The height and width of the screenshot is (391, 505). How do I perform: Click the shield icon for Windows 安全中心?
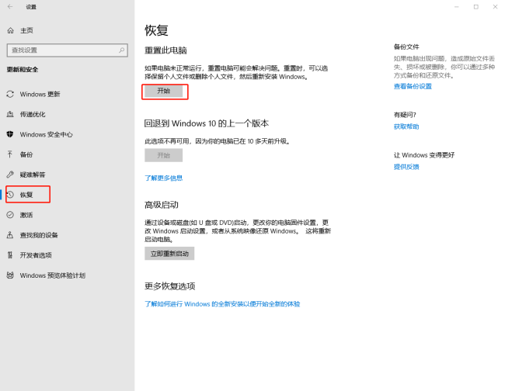(x=10, y=134)
